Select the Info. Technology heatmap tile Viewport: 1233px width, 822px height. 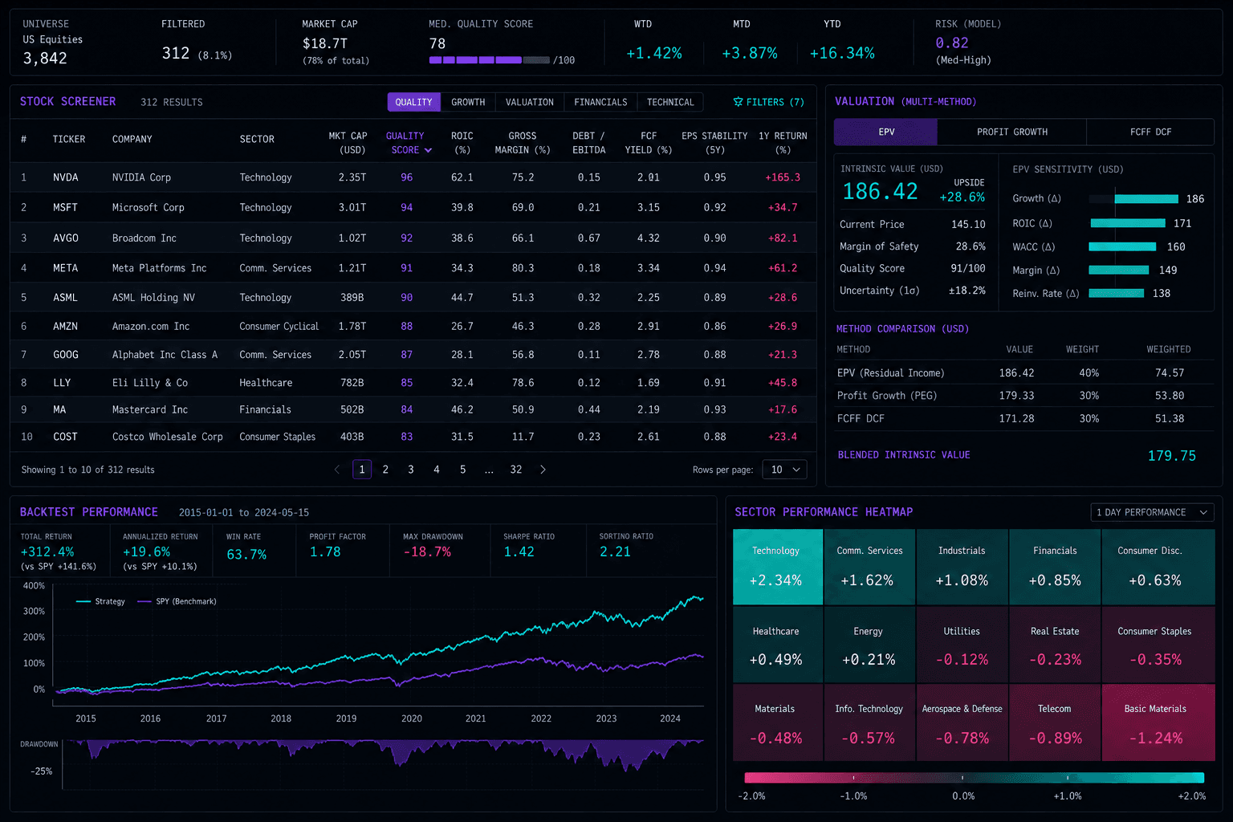pyautogui.click(x=869, y=722)
